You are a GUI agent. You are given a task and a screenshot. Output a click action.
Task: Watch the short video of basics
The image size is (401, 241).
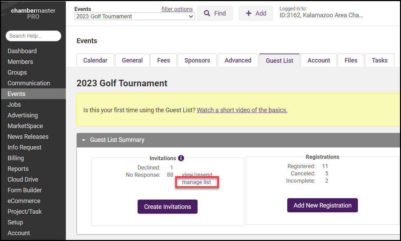click(x=242, y=110)
